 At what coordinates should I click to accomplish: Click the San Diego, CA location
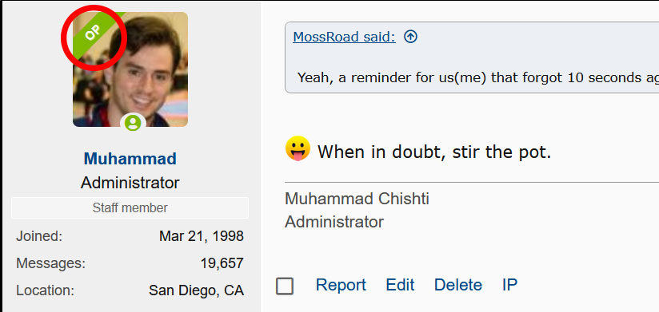coord(196,290)
